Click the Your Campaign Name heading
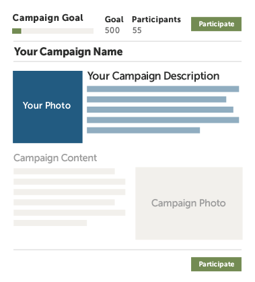 click(69, 52)
